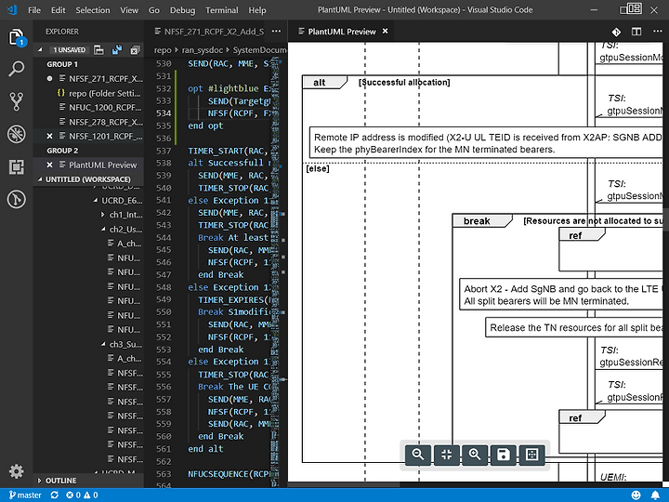Viewport: 669px width, 502px height.
Task: Click the feedback smiley in the status bar
Action: (x=636, y=495)
